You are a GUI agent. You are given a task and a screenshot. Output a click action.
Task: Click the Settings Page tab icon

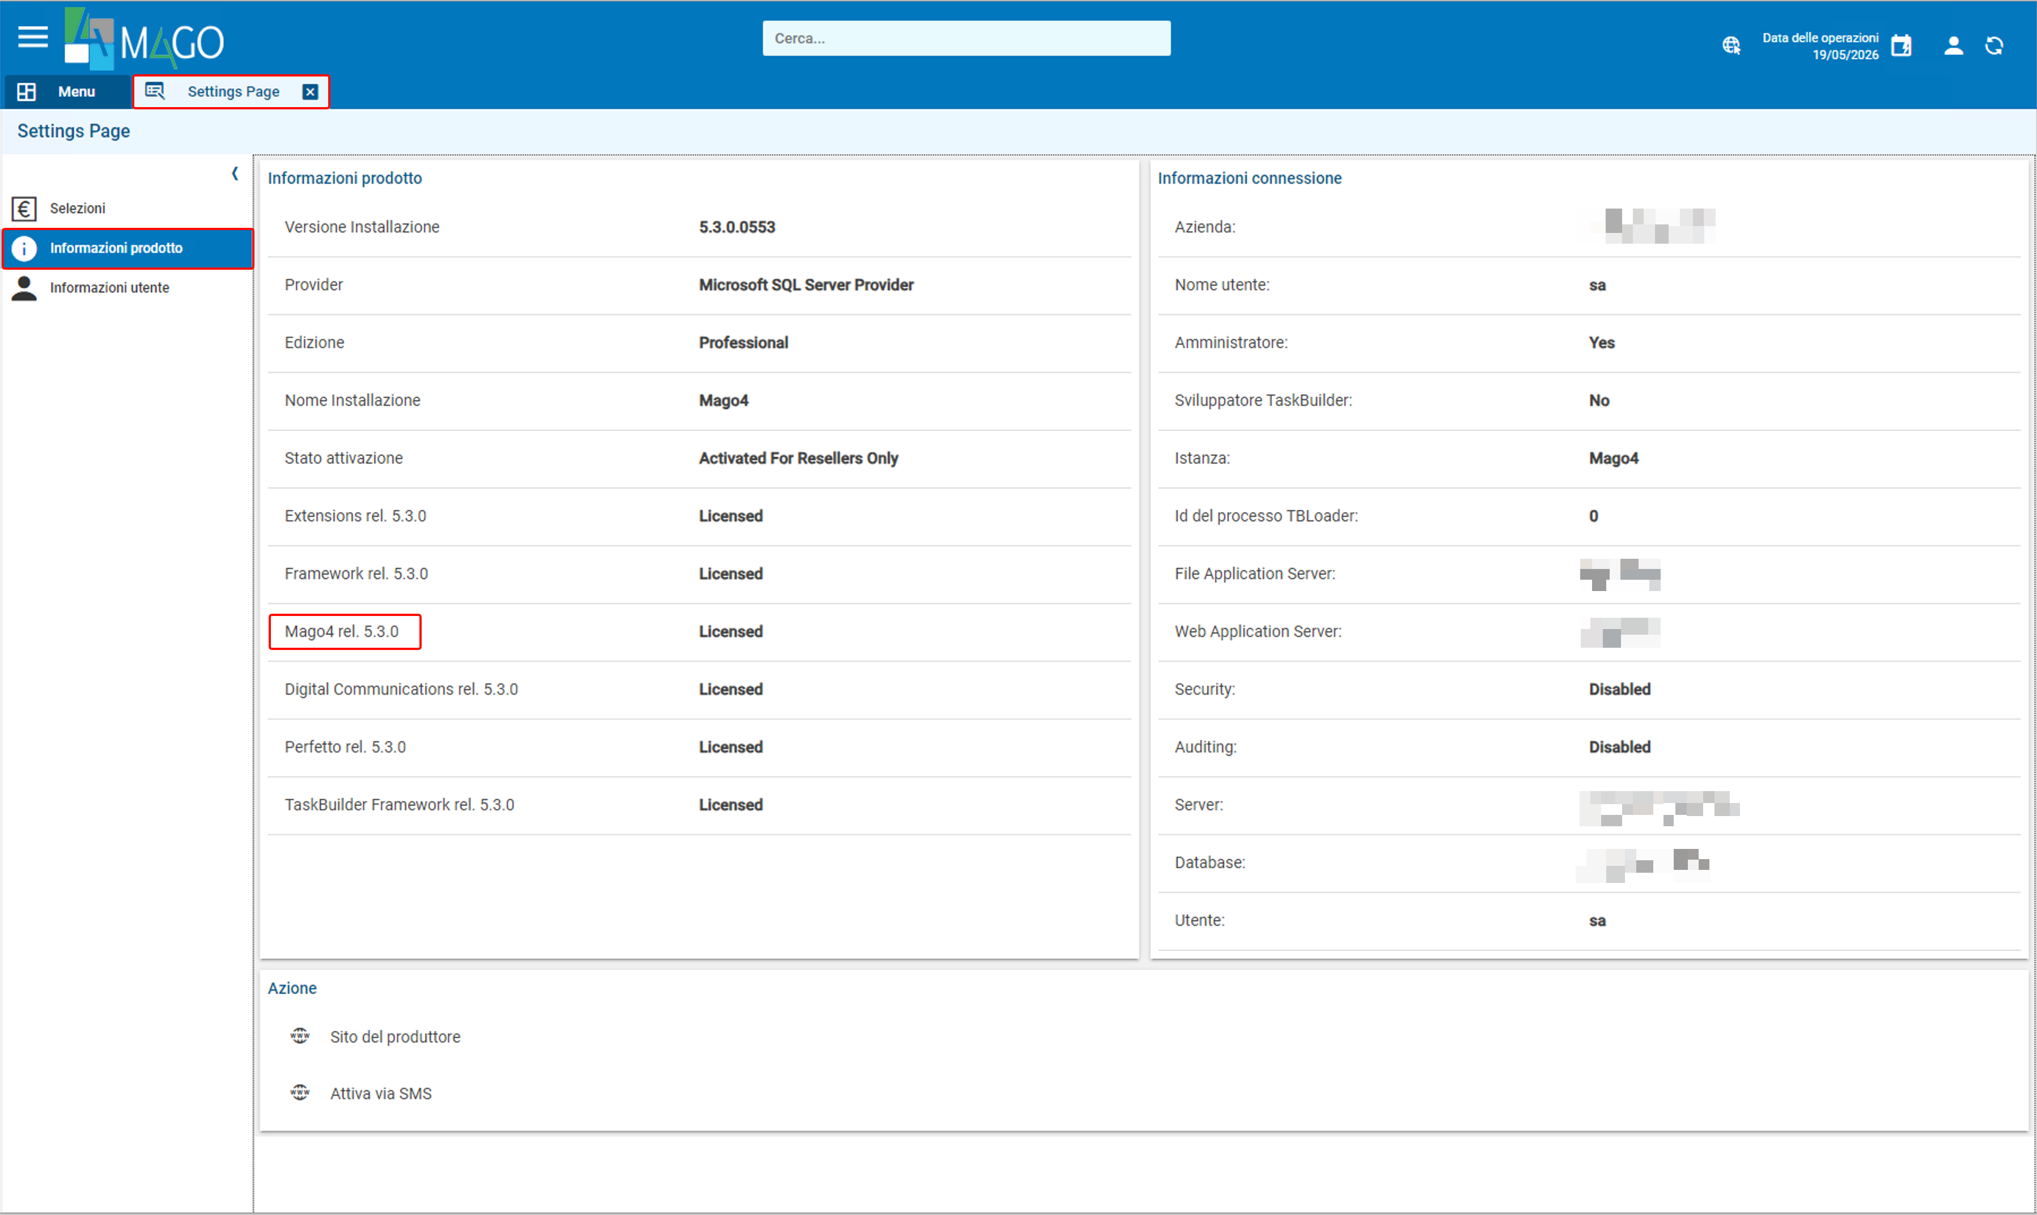(155, 91)
